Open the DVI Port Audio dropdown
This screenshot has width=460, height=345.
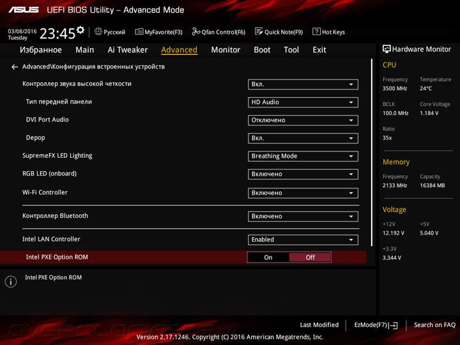pyautogui.click(x=303, y=120)
